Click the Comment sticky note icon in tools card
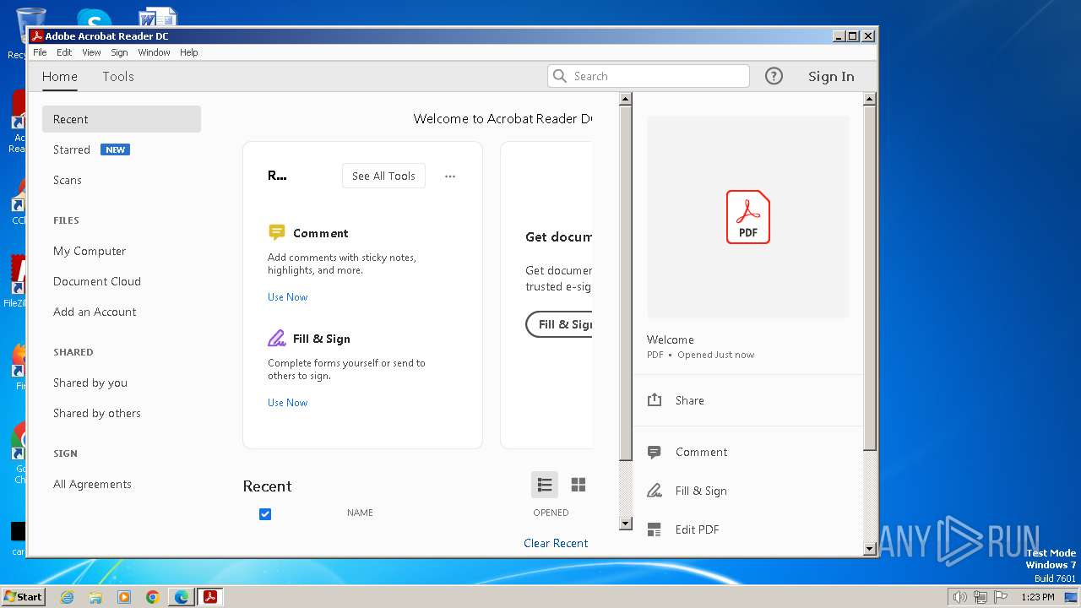 tap(277, 232)
